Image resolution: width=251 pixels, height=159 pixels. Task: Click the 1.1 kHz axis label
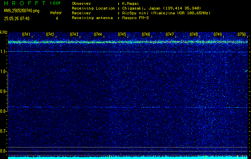(3, 52)
